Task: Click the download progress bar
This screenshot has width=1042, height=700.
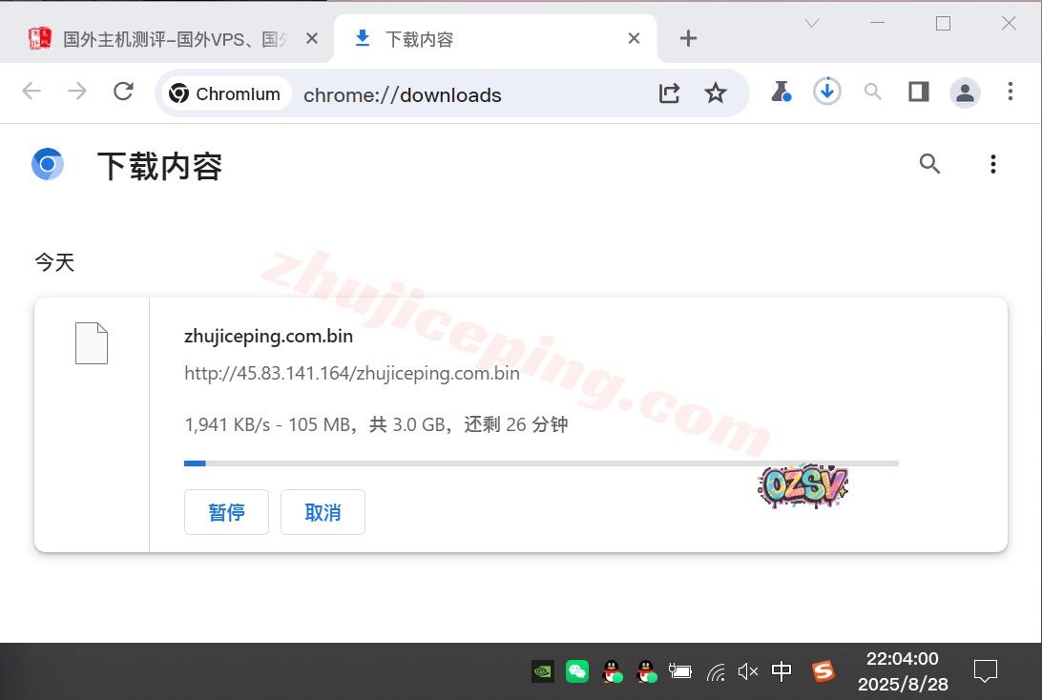Action: point(541,463)
